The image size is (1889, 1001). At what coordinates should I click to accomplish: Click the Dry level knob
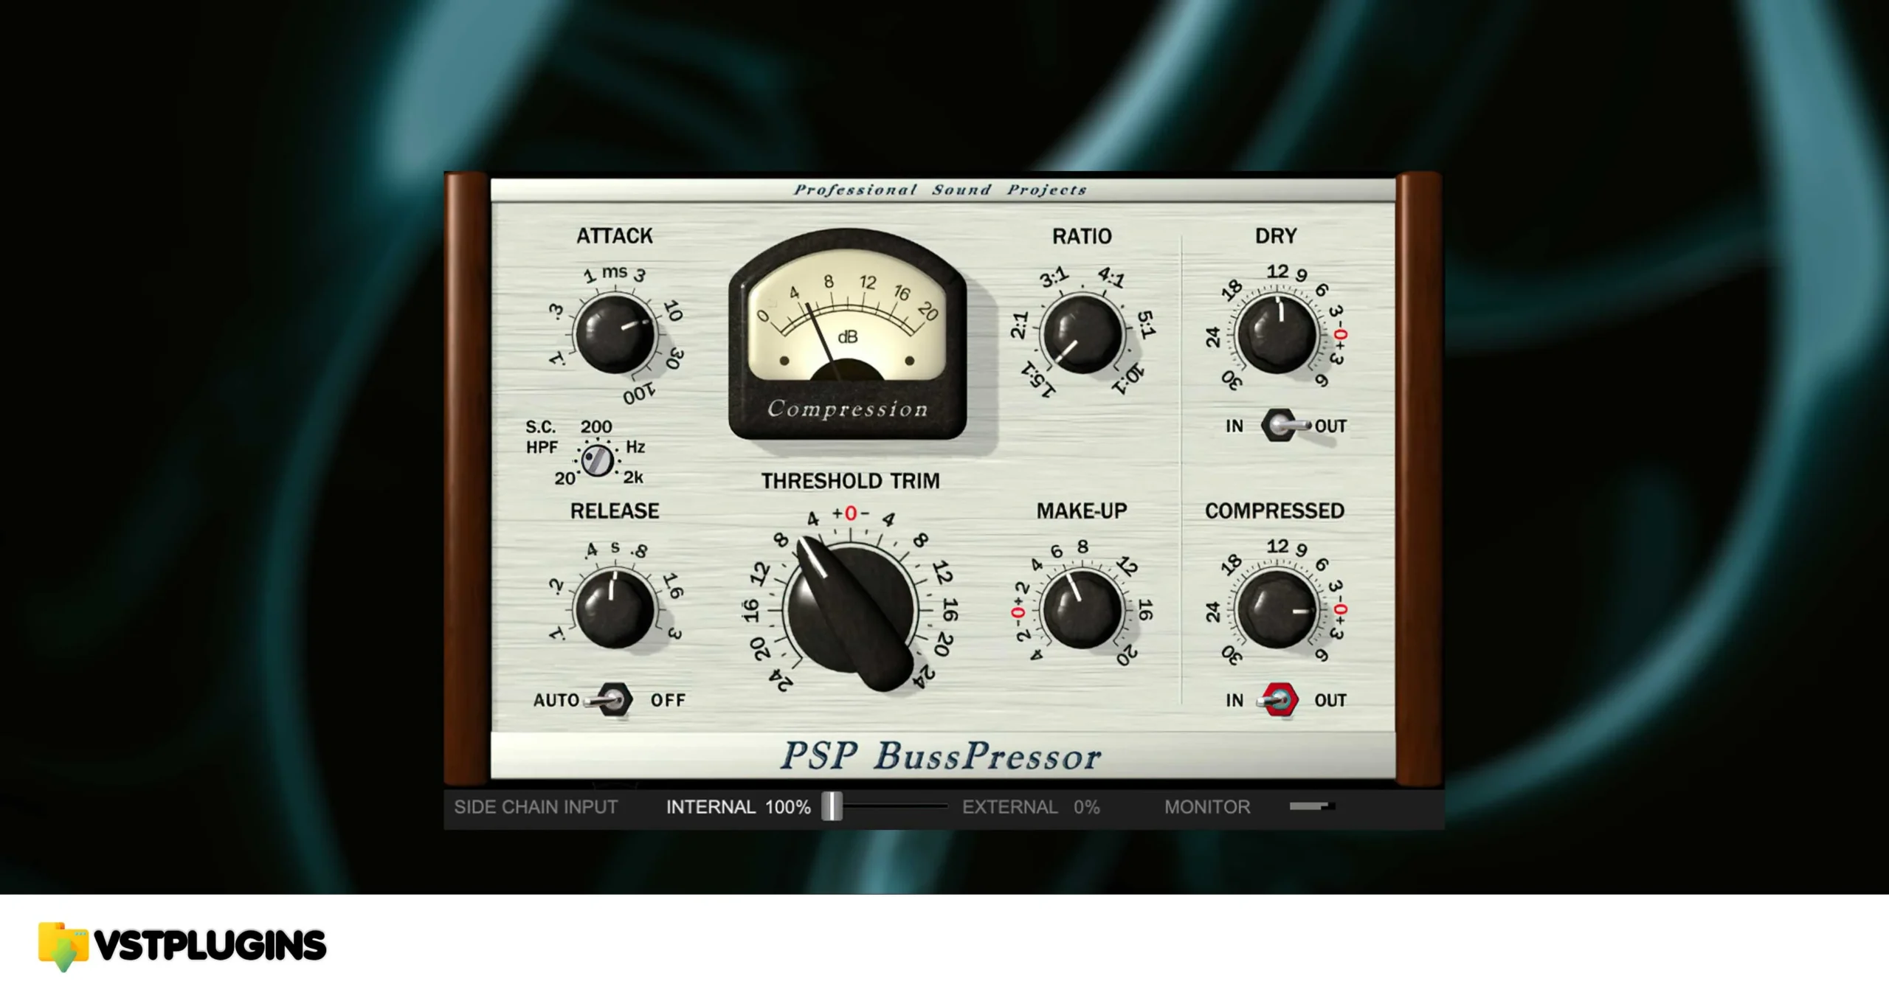tap(1277, 333)
